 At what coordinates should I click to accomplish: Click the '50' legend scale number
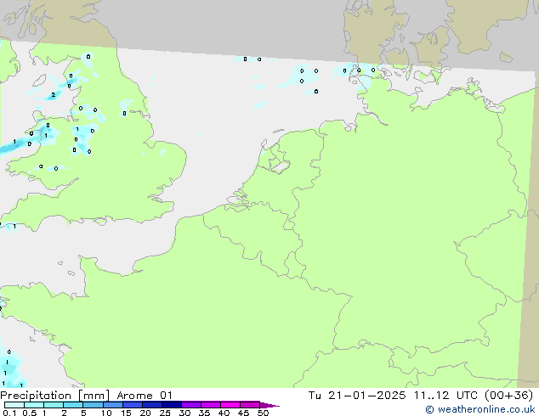[x=263, y=413]
